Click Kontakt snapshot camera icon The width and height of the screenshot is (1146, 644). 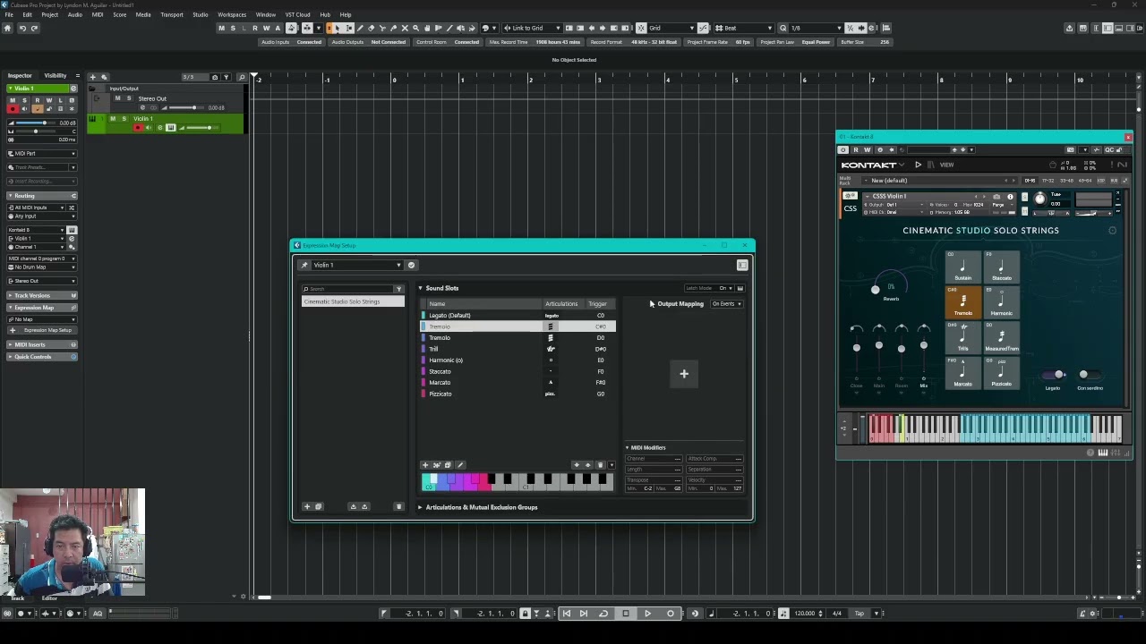pyautogui.click(x=996, y=197)
